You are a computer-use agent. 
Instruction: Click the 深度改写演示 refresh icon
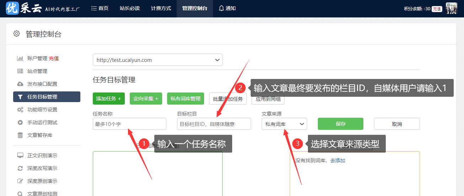coord(20,168)
